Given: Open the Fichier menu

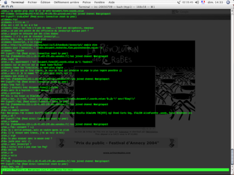Looking at the screenshot, I should tap(32, 2).
